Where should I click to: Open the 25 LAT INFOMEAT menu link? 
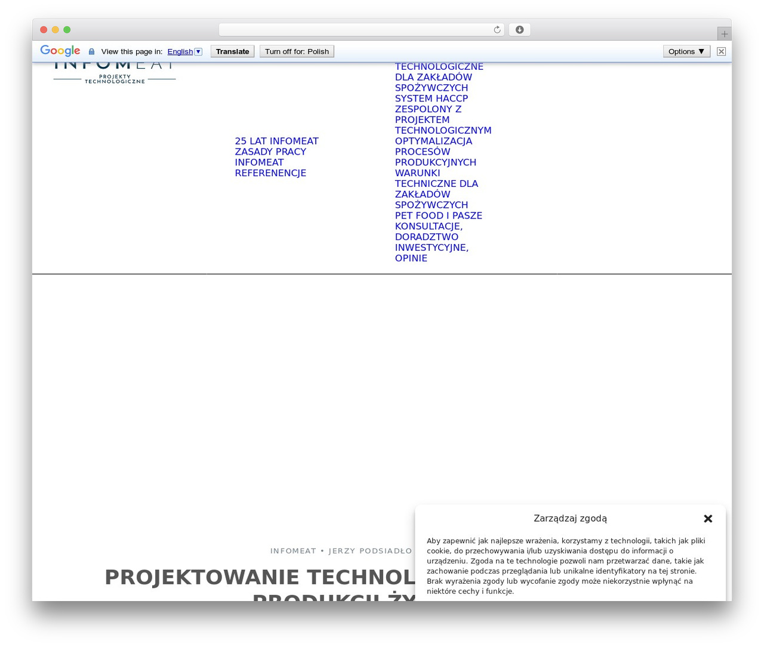[276, 141]
